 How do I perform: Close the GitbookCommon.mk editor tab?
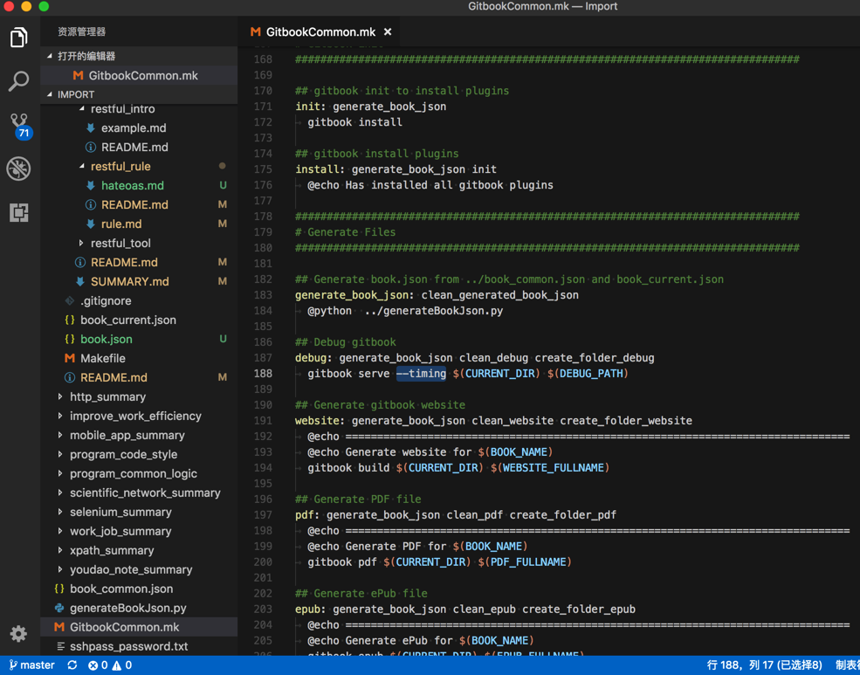click(388, 32)
